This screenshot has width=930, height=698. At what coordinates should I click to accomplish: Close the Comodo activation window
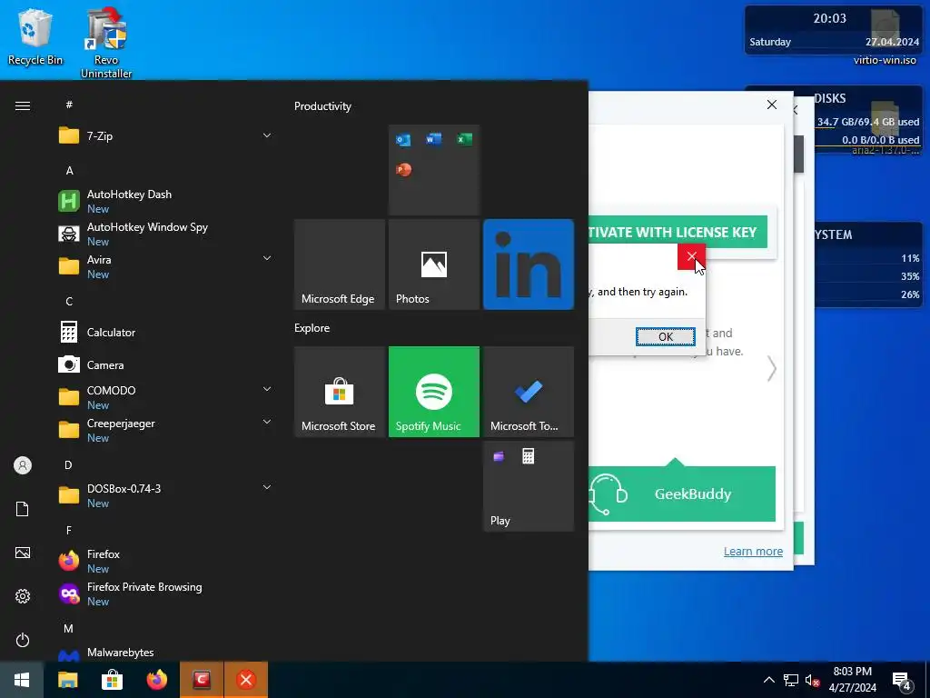tap(772, 105)
